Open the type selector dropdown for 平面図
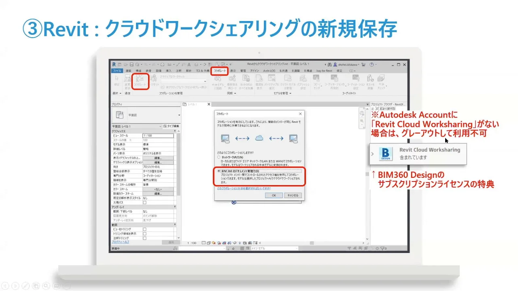 click(x=179, y=115)
